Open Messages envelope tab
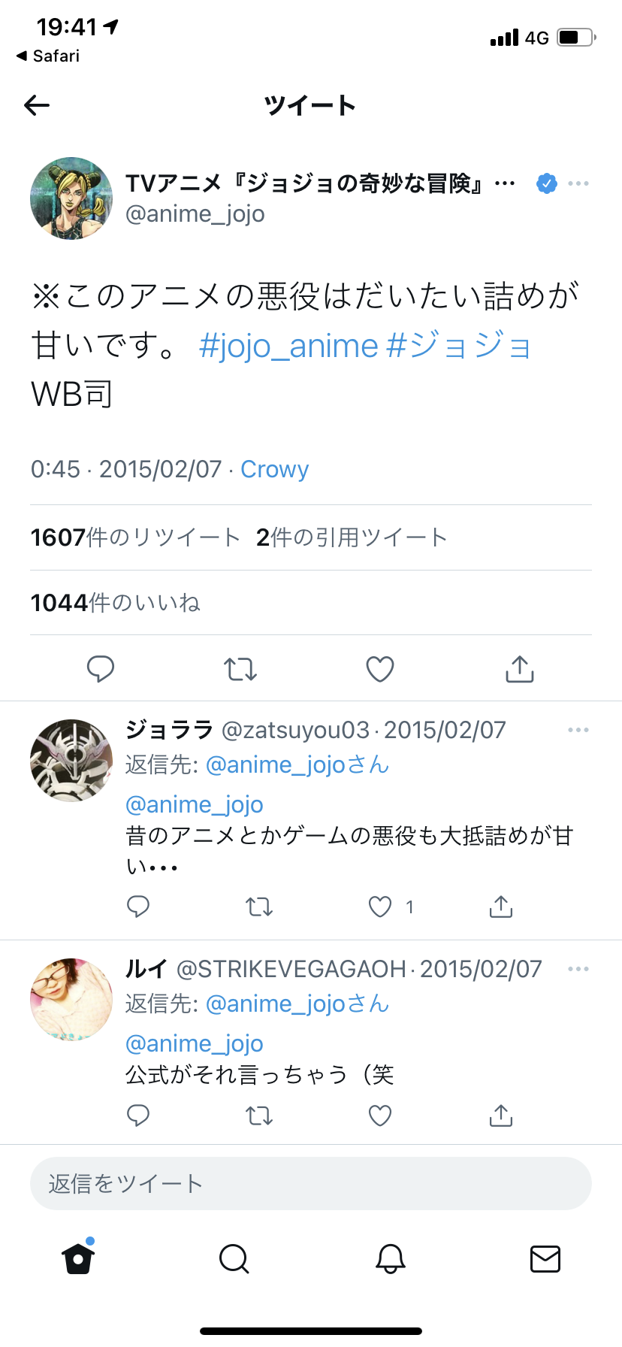This screenshot has width=622, height=1347. click(x=545, y=1258)
